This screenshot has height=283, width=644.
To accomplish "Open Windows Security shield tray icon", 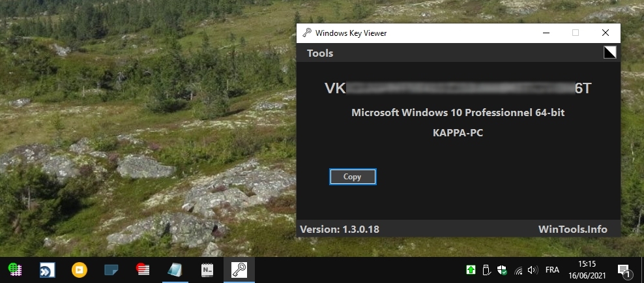I will pos(501,270).
